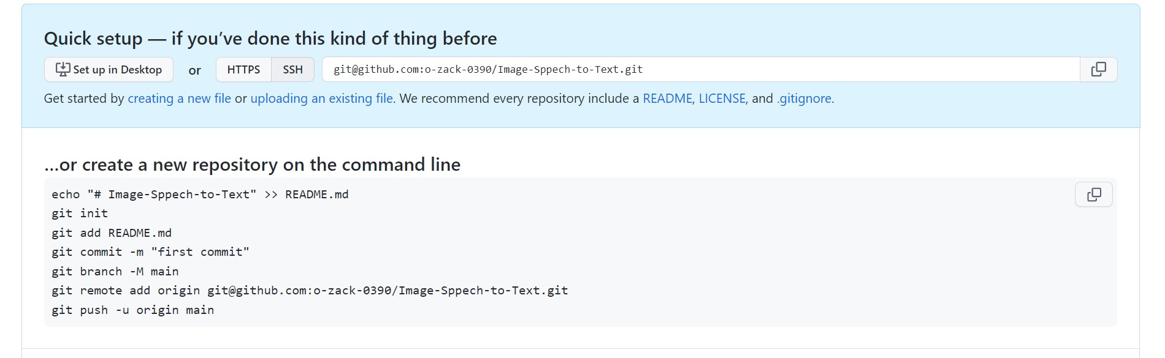Click the create new repository command line heading
Viewport: 1165px width, 358px height.
coord(252,165)
